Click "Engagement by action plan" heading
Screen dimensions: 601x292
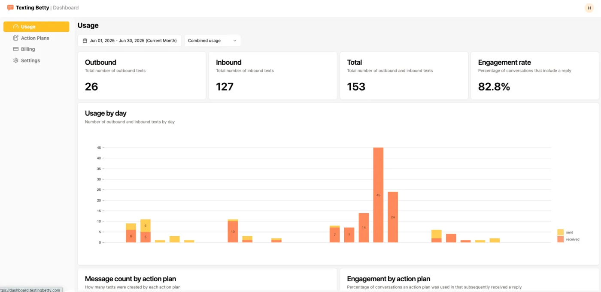pyautogui.click(x=389, y=279)
